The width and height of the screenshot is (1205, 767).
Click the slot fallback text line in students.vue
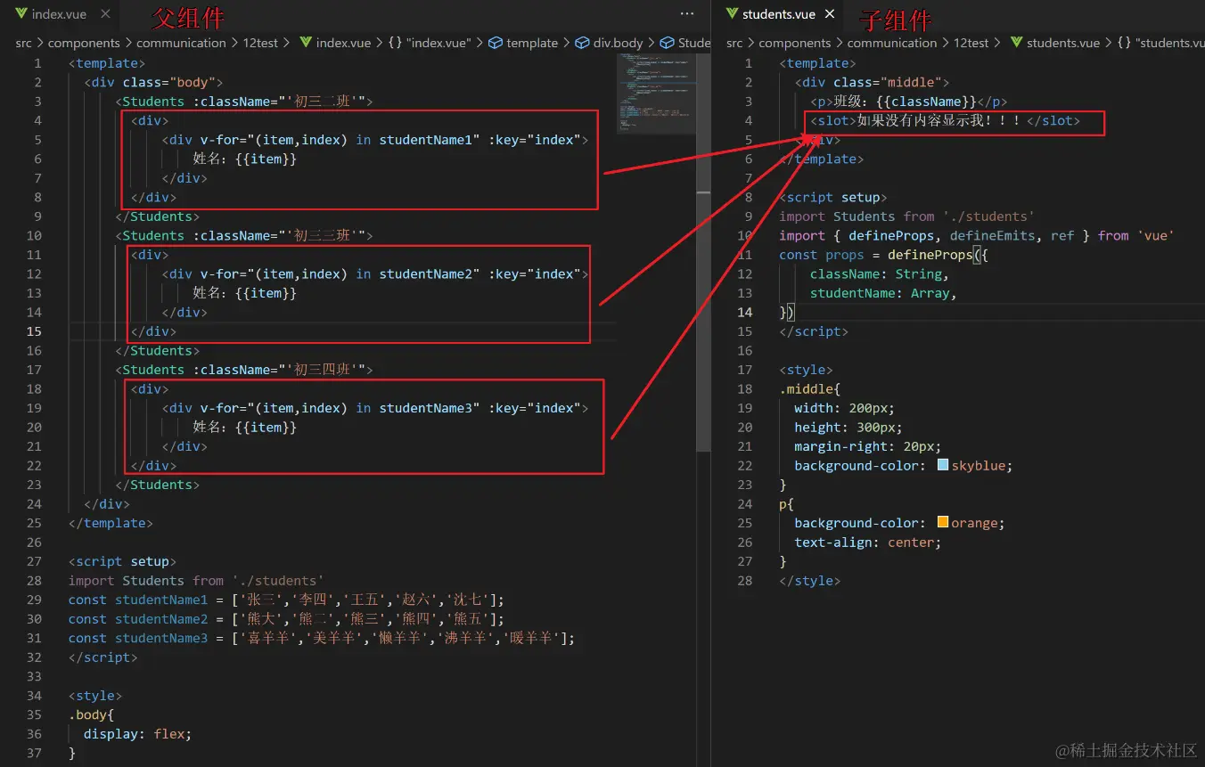[x=945, y=121]
